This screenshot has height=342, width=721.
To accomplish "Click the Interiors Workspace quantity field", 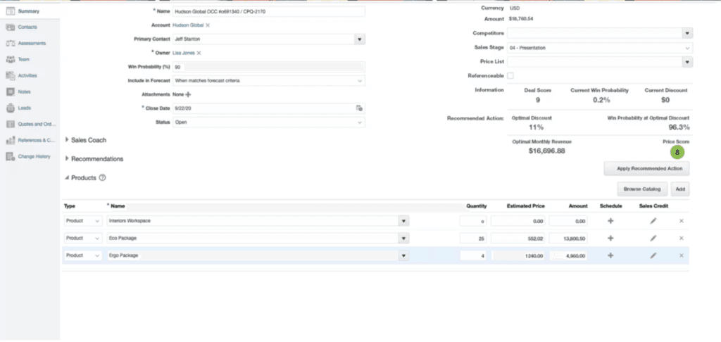I will pyautogui.click(x=472, y=221).
